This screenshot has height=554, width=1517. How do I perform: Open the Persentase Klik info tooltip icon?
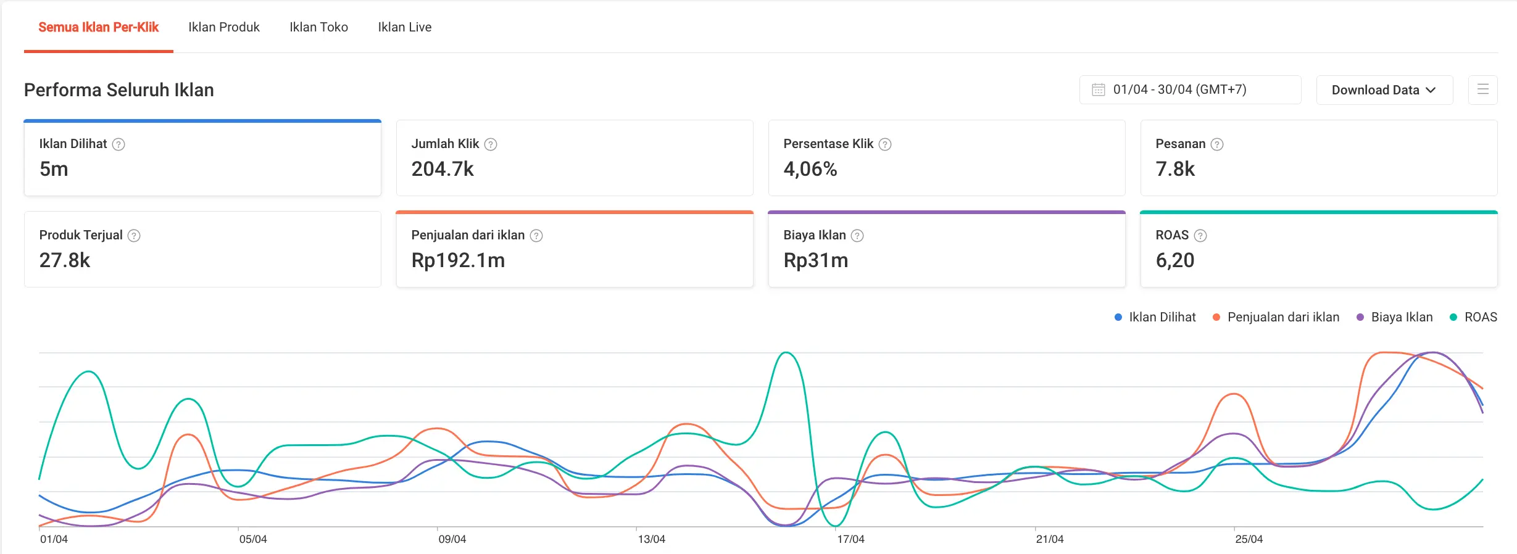point(885,144)
